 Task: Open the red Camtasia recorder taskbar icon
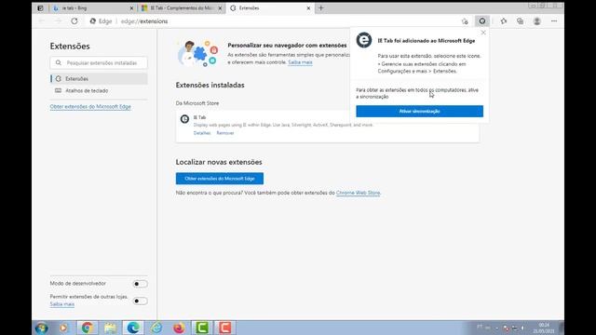(x=225, y=328)
